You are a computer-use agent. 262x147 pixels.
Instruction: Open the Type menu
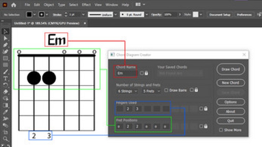(x=61, y=5)
